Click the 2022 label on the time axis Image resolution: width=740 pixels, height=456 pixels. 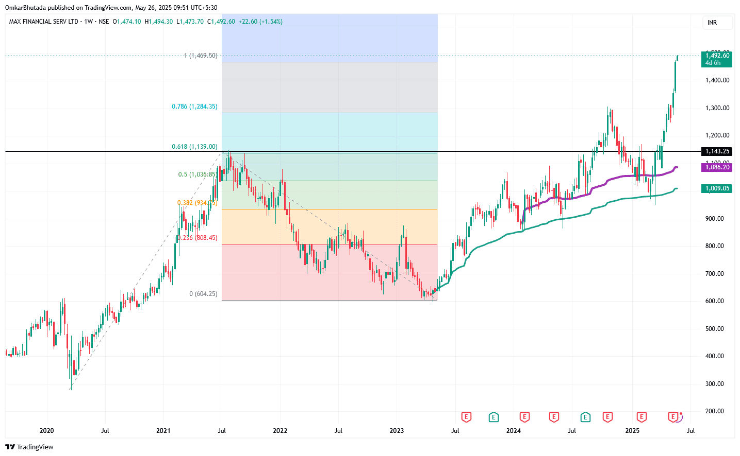[x=280, y=431]
